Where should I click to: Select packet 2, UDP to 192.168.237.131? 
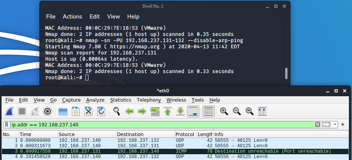(175, 146)
